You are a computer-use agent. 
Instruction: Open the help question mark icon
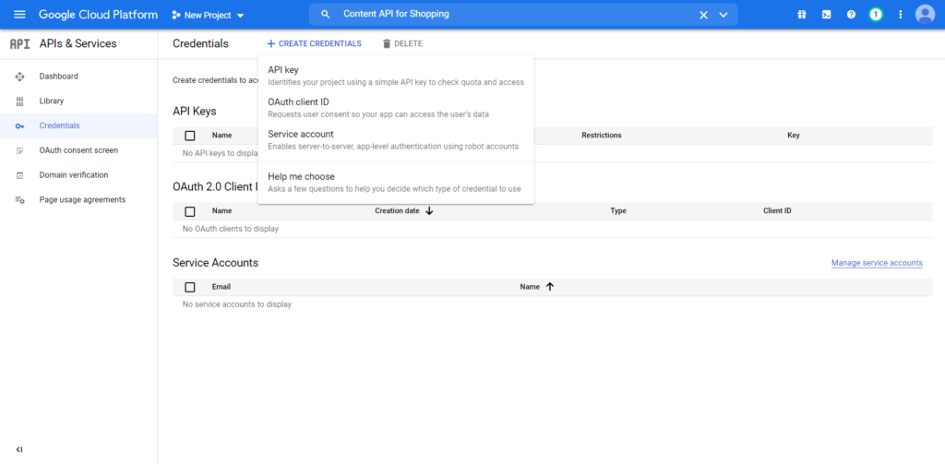[x=851, y=15]
